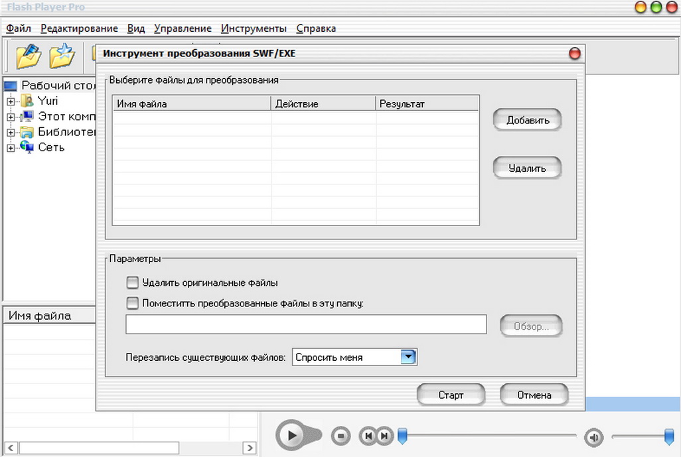Click the Удалить button
681x457 pixels.
click(527, 168)
